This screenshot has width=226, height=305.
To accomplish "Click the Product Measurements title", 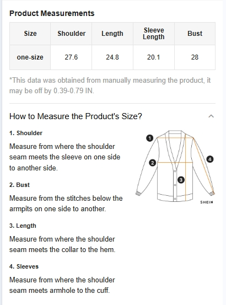I will pyautogui.click(x=52, y=13).
